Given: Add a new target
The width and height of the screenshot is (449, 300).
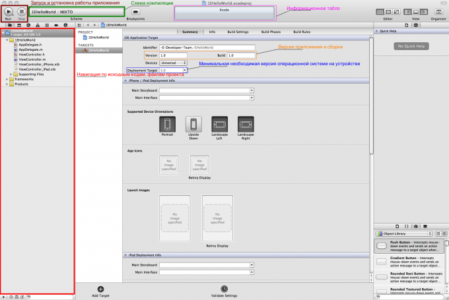Looking at the screenshot, I should tap(100, 289).
